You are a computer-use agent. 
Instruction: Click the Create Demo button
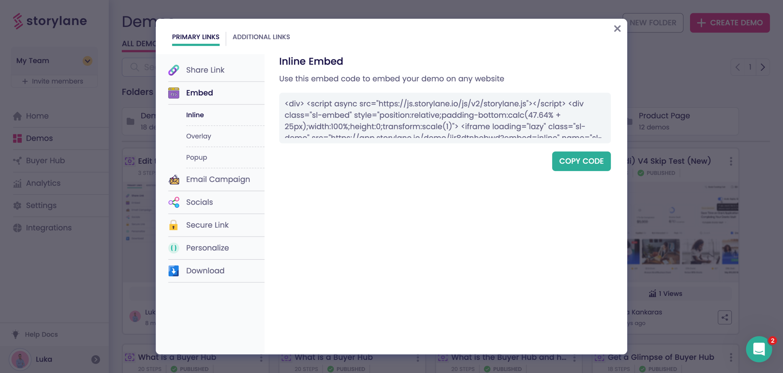(730, 23)
